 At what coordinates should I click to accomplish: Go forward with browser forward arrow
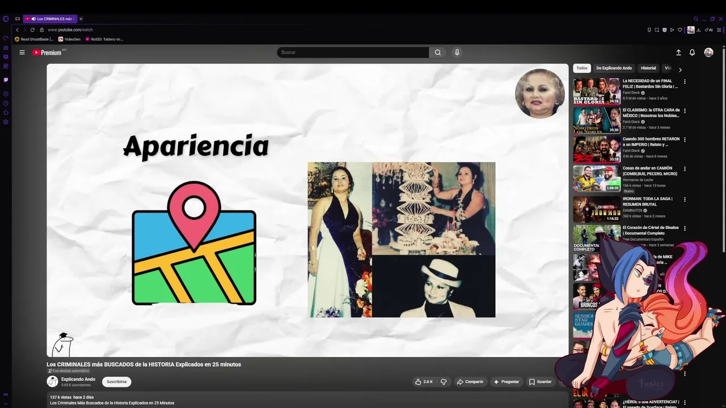click(x=24, y=29)
